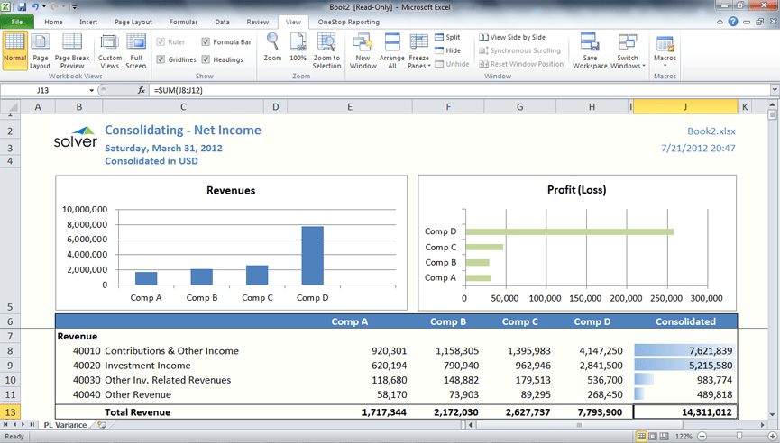Open the File tab
The height and width of the screenshot is (443, 780).
(17, 22)
